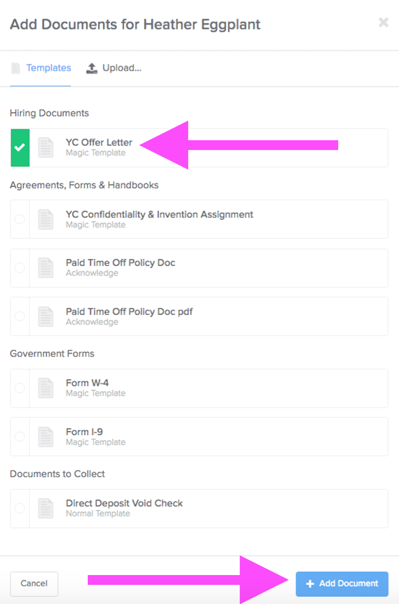Click the Paid Time Off Policy Doc pdf icon

coord(46,316)
